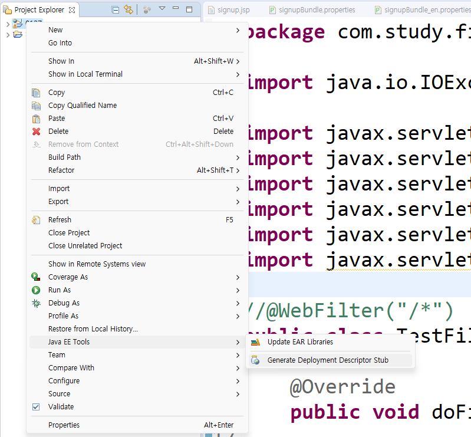Viewport: 471px width, 437px height.
Task: Select Show in Remote Systems view
Action: pos(137,264)
